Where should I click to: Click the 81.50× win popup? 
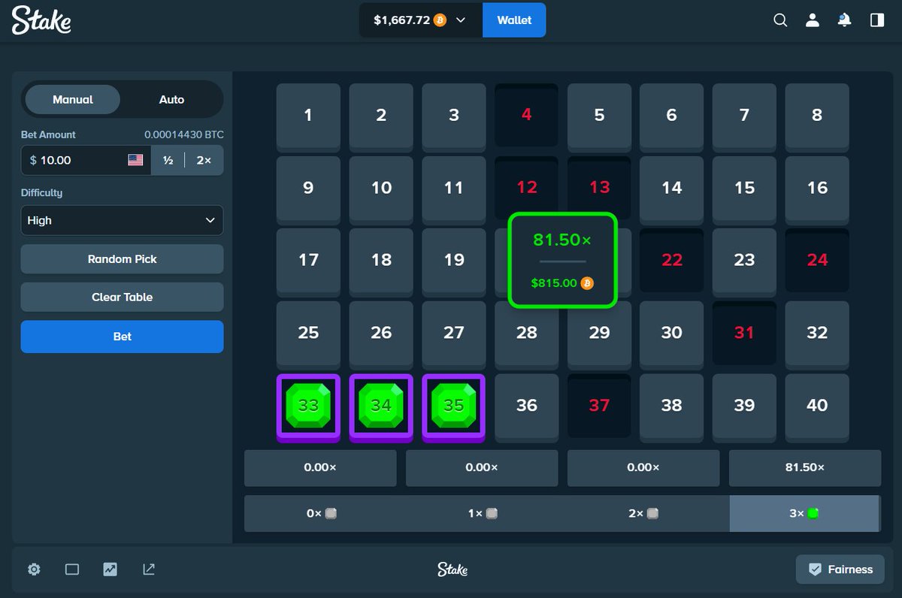[562, 260]
